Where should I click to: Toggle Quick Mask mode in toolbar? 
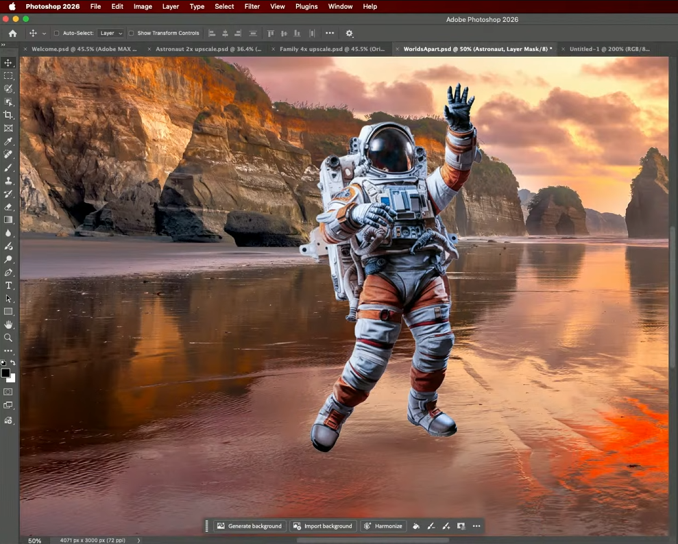[8, 392]
